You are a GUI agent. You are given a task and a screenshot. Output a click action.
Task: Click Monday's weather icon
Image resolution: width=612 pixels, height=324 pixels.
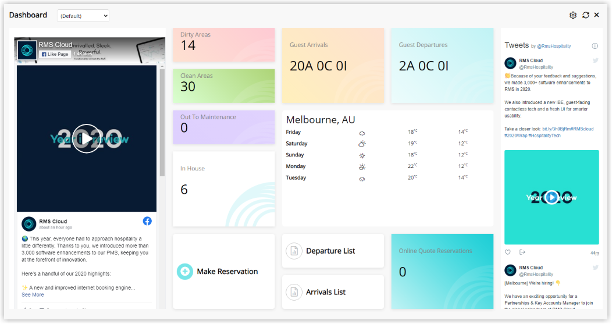[362, 167]
